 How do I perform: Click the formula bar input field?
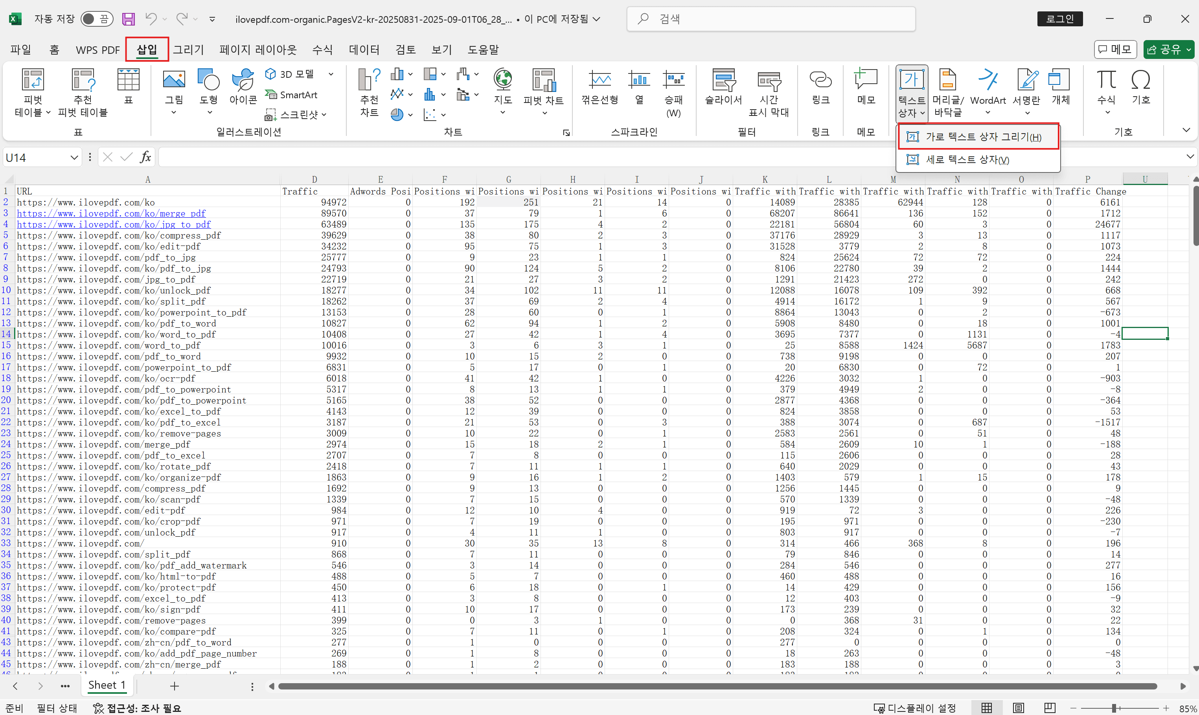pyautogui.click(x=670, y=157)
